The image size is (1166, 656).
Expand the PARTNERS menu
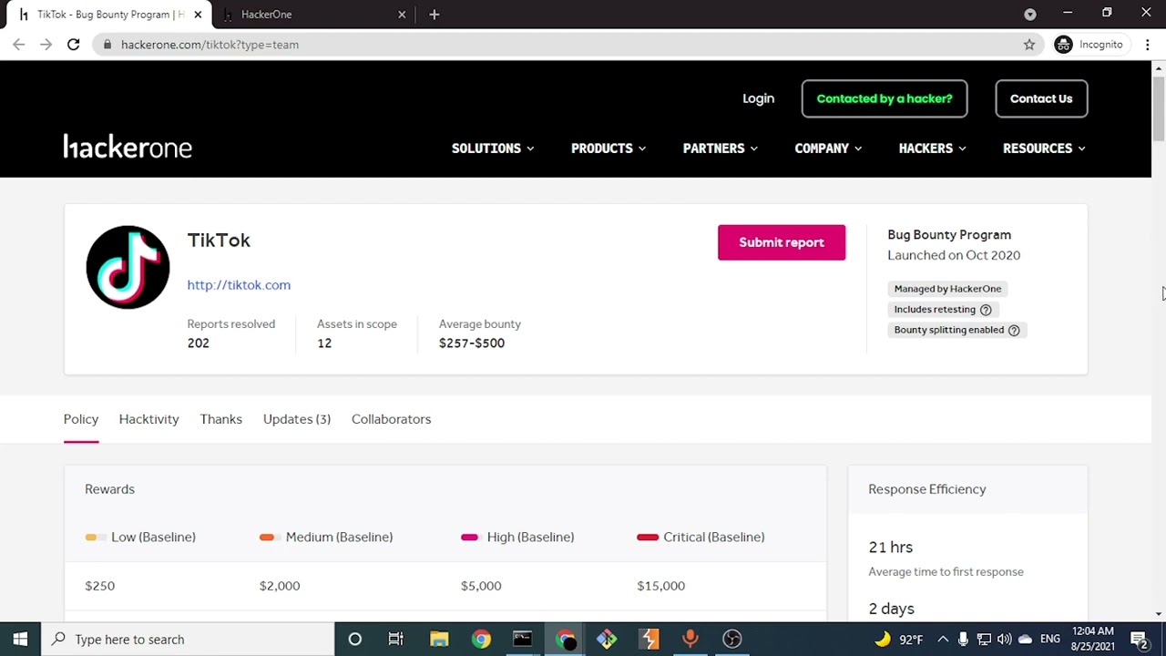coord(721,149)
